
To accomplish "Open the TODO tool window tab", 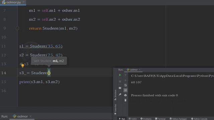I will 132,119.
